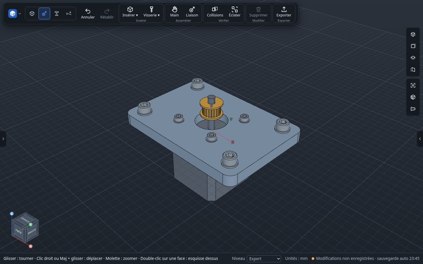Open the Visserie fasteners dropdown
Screen dimensions: 423x264
(x=152, y=12)
